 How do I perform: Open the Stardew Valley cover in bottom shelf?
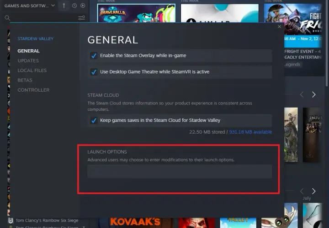tap(238, 223)
